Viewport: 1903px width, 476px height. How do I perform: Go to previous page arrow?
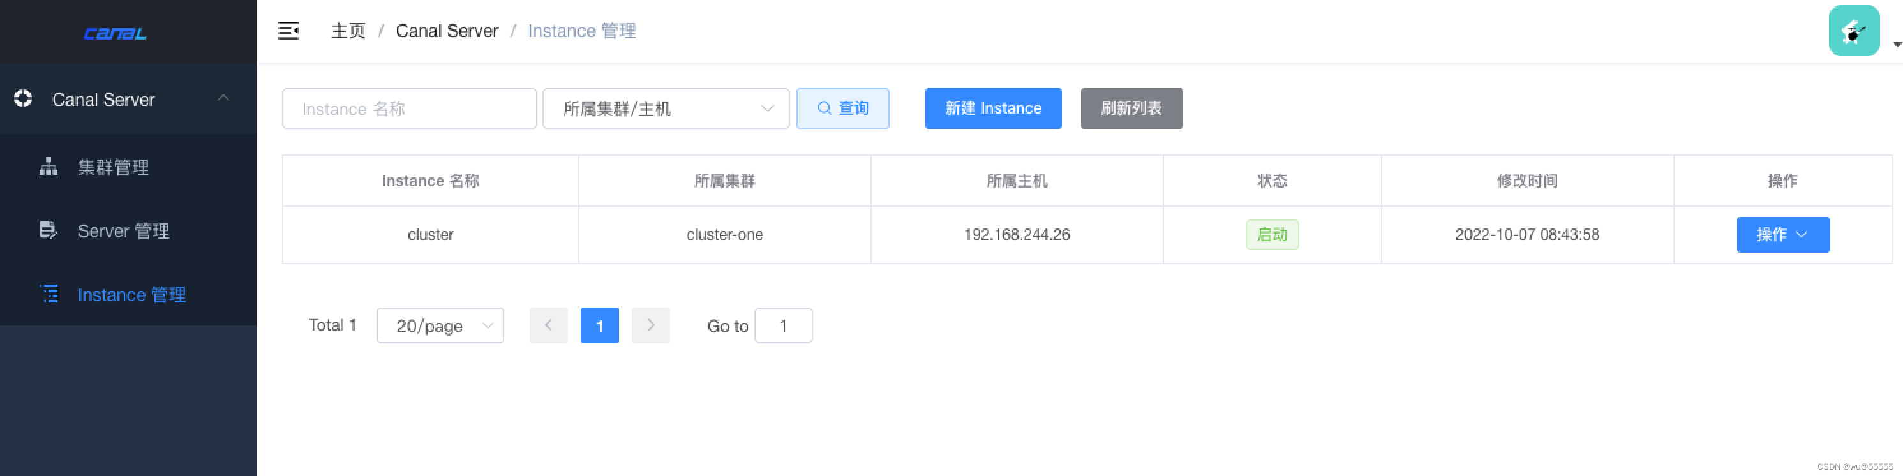coord(548,326)
